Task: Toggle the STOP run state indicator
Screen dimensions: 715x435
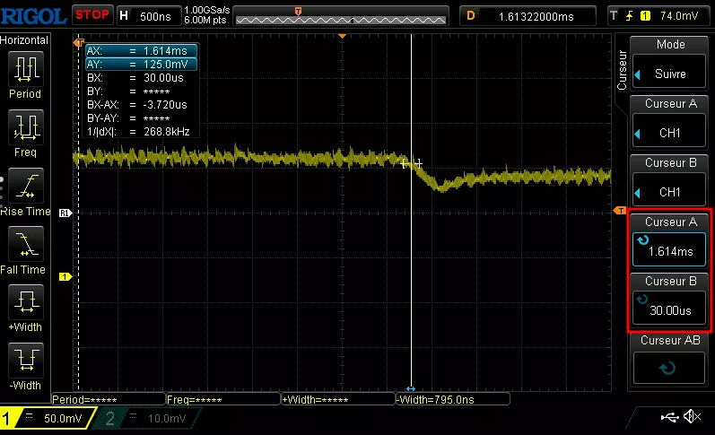Action: coord(93,15)
